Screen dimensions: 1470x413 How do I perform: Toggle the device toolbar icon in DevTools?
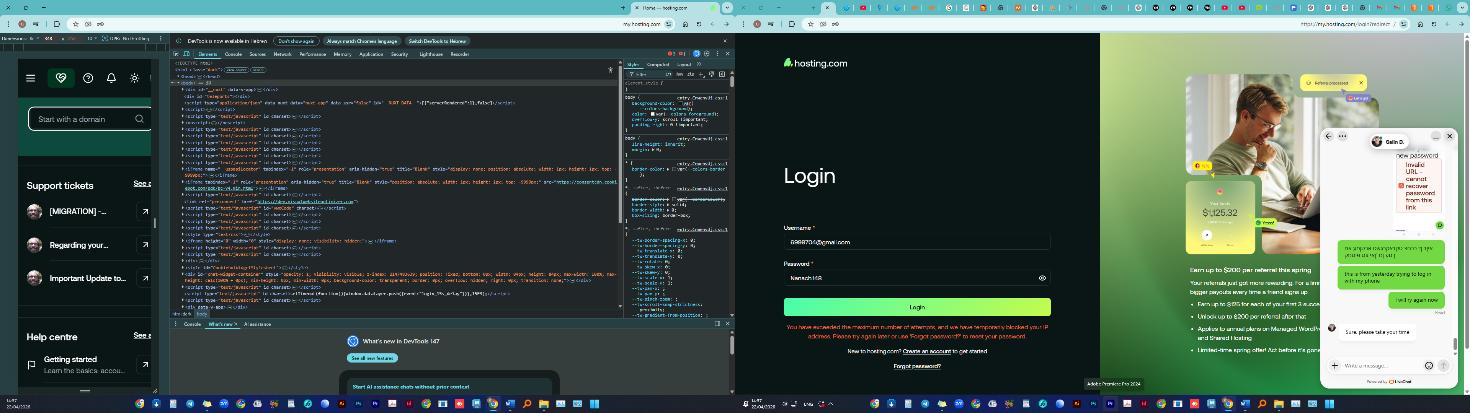[x=186, y=54]
